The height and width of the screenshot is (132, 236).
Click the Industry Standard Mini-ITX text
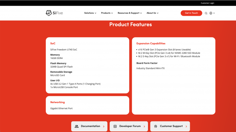pos(150,68)
